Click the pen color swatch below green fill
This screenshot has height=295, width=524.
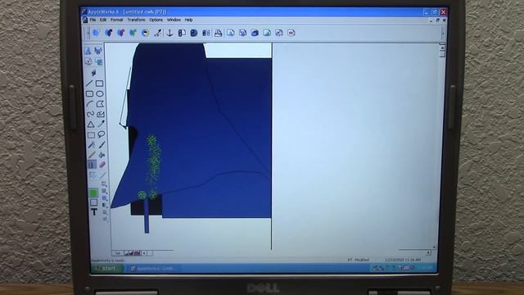point(94,202)
